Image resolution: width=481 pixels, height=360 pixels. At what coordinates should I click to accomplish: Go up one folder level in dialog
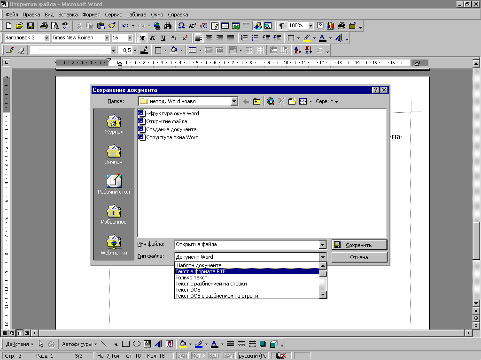tap(256, 102)
